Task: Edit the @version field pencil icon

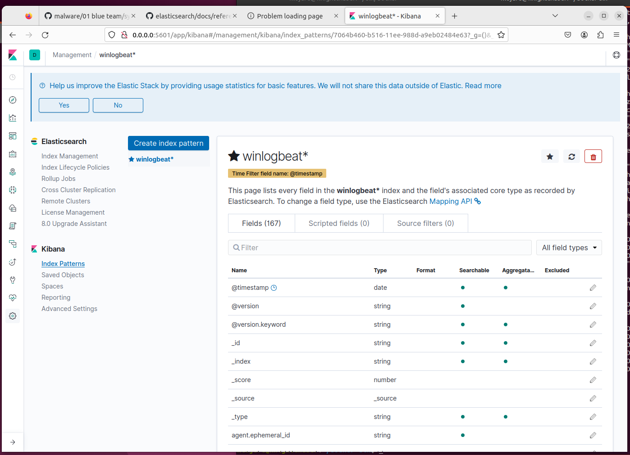Action: click(593, 306)
